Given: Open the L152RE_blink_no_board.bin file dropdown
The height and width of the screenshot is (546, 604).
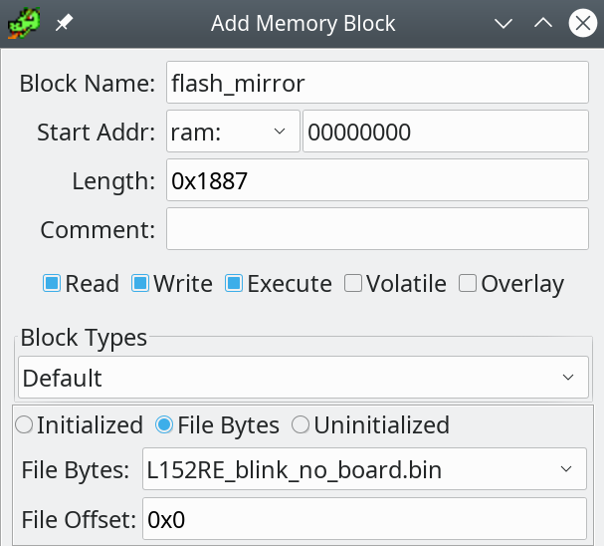Looking at the screenshot, I should [x=364, y=469].
